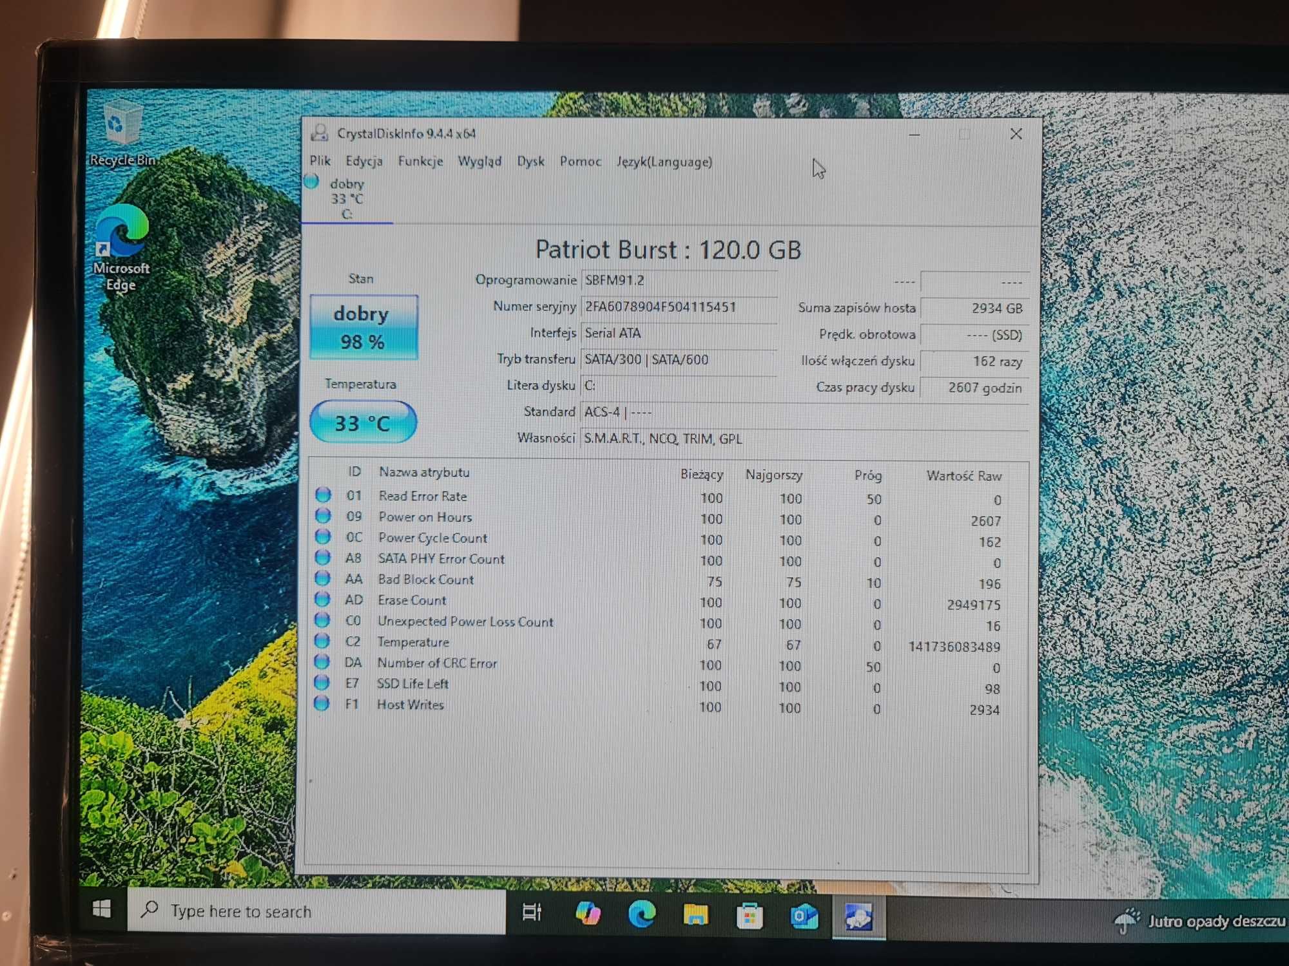Click the status icon for Host Writes
This screenshot has height=966, width=1289.
pos(322,703)
